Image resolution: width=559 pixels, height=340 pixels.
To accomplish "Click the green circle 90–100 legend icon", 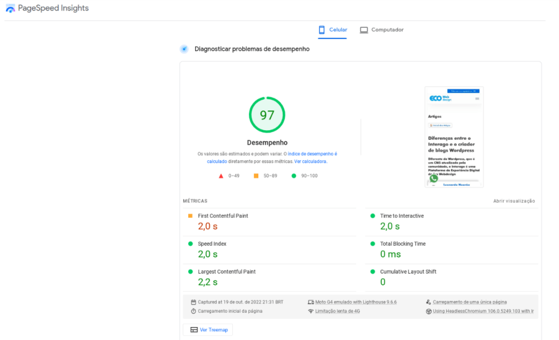I will (x=294, y=176).
